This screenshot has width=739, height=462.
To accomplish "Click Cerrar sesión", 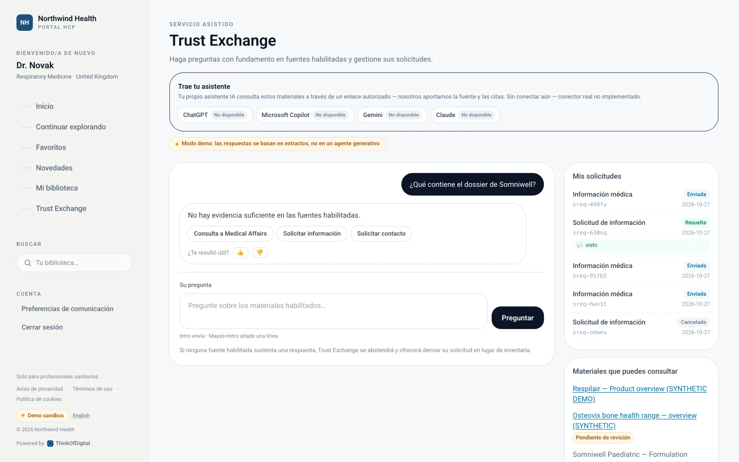I will click(42, 327).
